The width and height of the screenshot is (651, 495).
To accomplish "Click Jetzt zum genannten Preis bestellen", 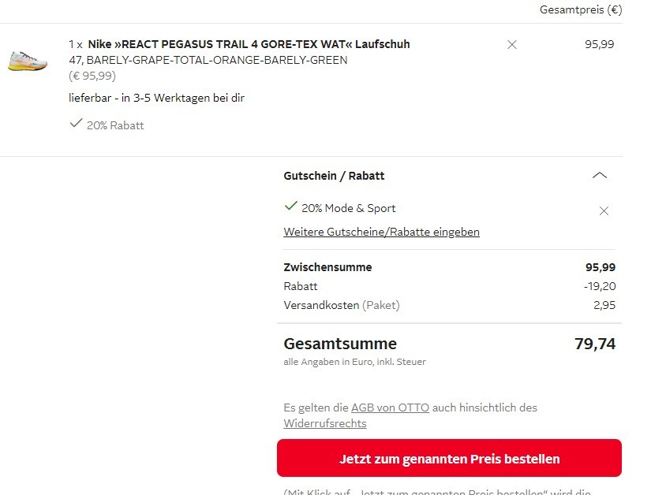I will click(449, 458).
